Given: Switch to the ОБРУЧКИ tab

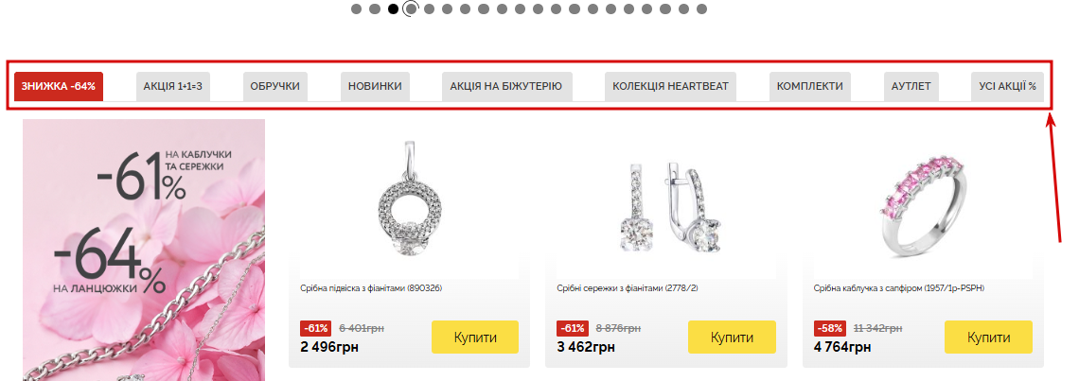Looking at the screenshot, I should (275, 87).
